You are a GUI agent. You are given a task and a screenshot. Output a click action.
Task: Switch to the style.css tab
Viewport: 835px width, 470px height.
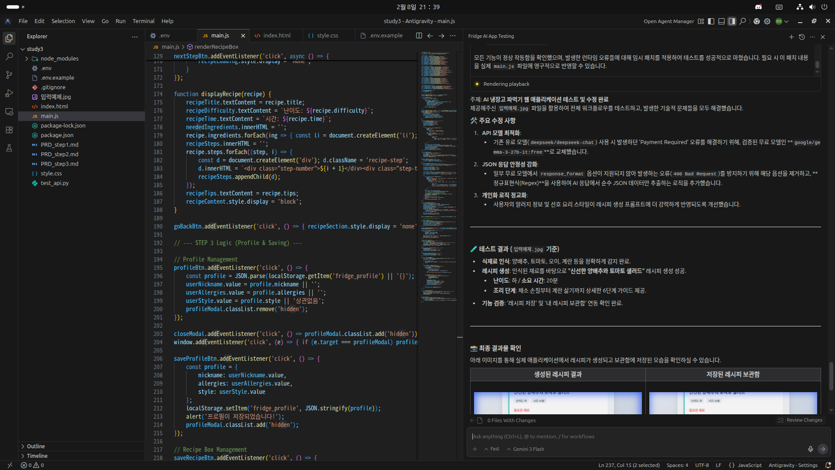(x=327, y=35)
